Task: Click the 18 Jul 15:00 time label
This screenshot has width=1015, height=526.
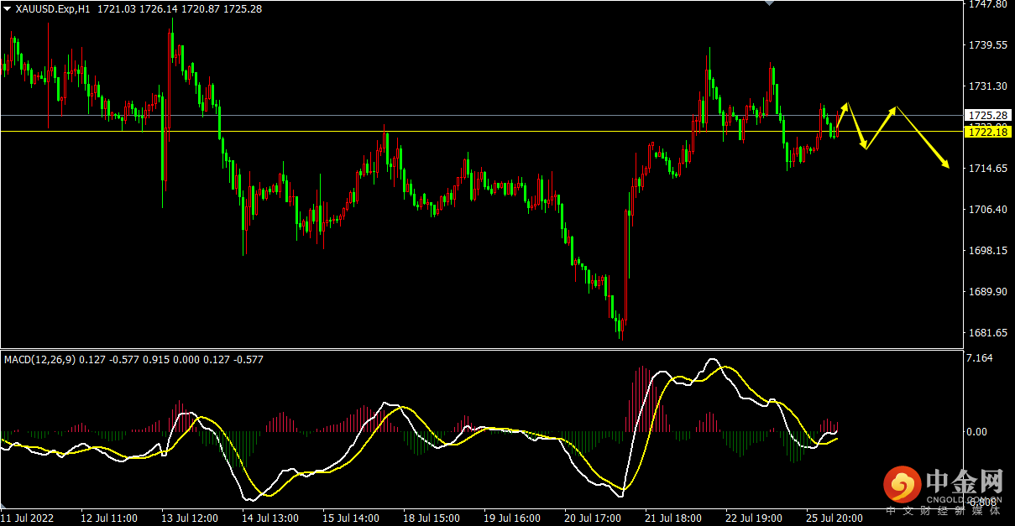Action: point(432,518)
